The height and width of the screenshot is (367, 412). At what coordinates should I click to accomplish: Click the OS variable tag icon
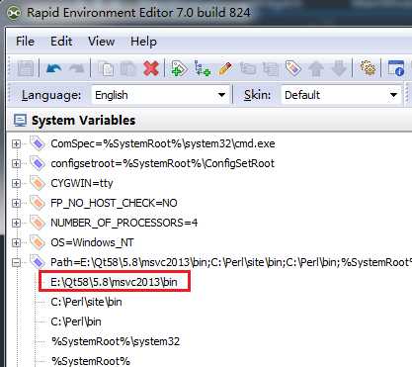pyautogui.click(x=38, y=242)
